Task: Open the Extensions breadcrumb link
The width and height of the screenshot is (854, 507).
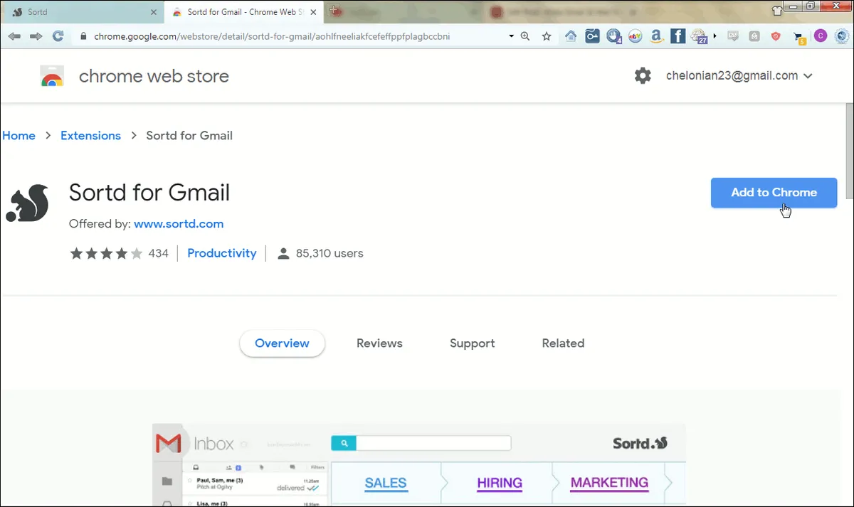Action: click(x=90, y=135)
